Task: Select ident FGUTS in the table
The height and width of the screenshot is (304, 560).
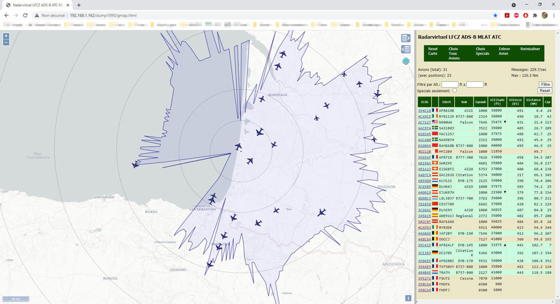Action: point(444,278)
